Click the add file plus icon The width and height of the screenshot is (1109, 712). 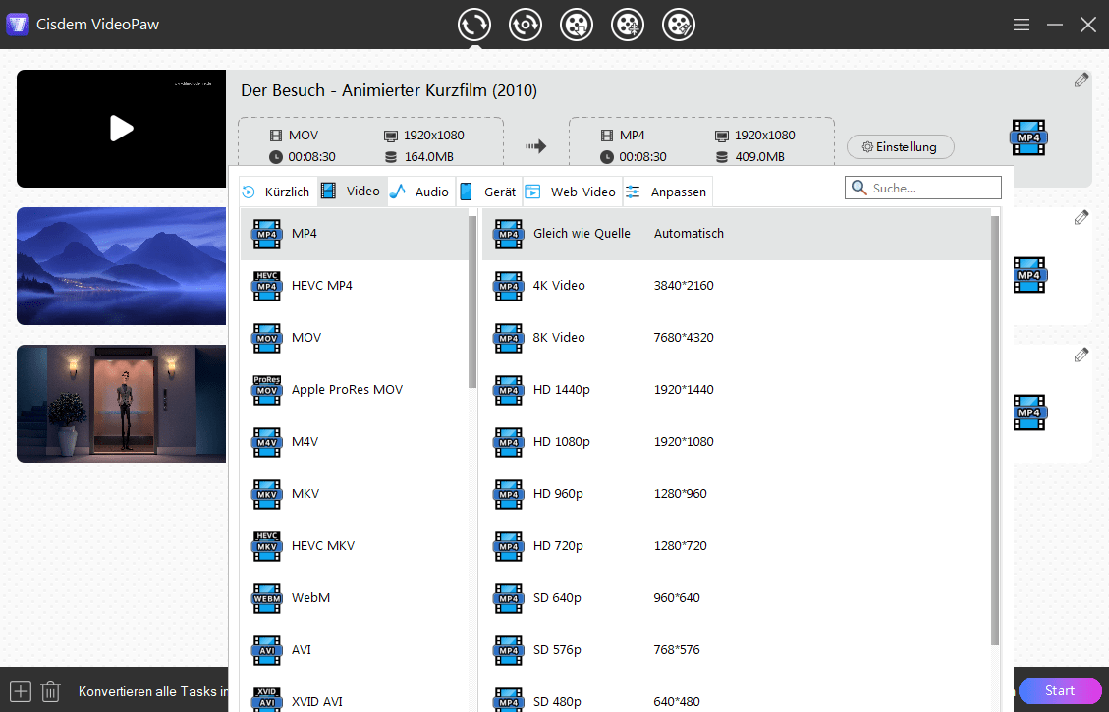tap(21, 691)
